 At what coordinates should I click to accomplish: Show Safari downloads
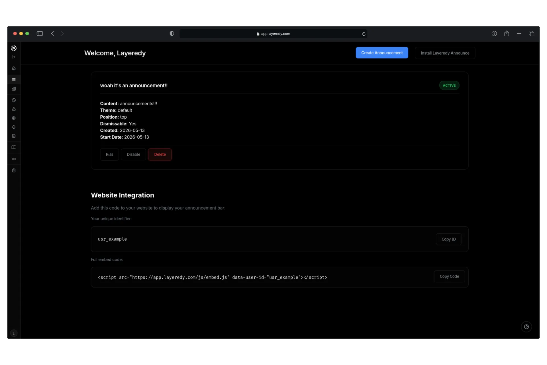point(494,34)
